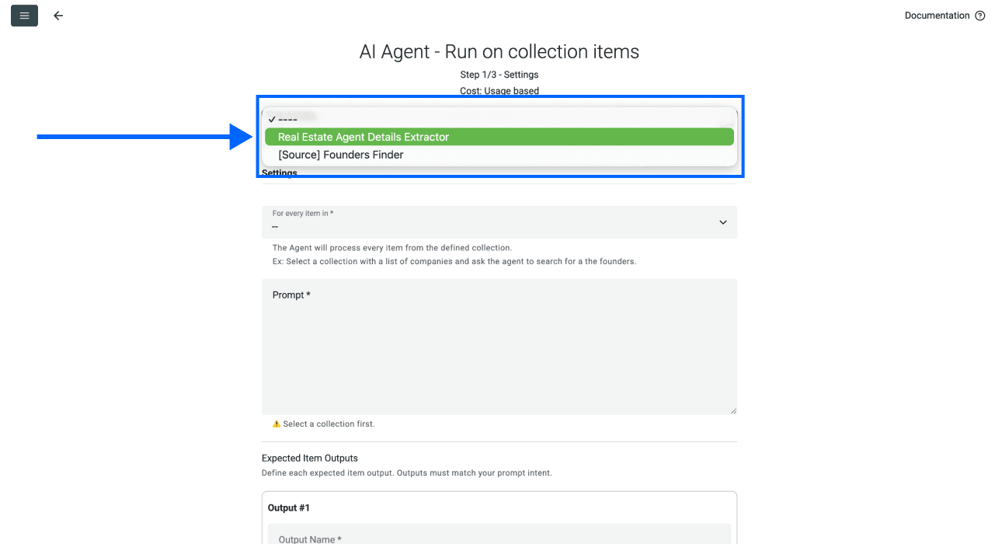Click the checkmark beside the blank dropdown option

(x=272, y=118)
